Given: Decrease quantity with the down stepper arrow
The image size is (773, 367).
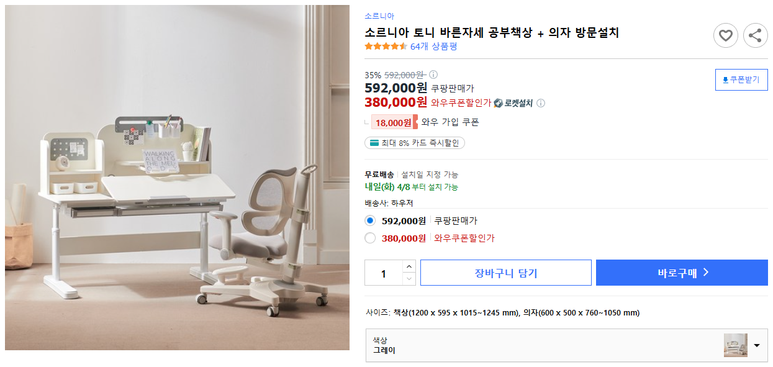Looking at the screenshot, I should (410, 278).
